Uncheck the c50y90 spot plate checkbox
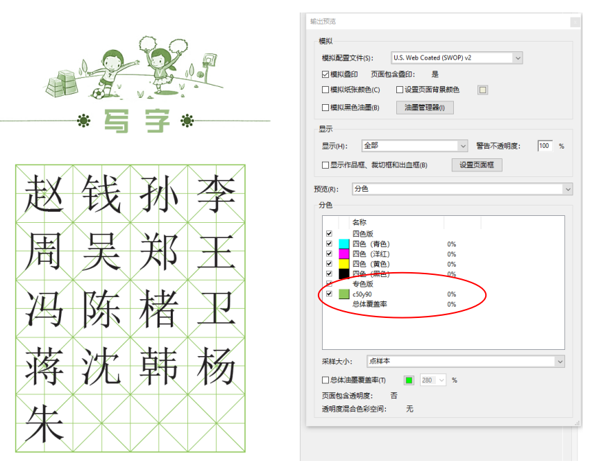 coord(329,294)
